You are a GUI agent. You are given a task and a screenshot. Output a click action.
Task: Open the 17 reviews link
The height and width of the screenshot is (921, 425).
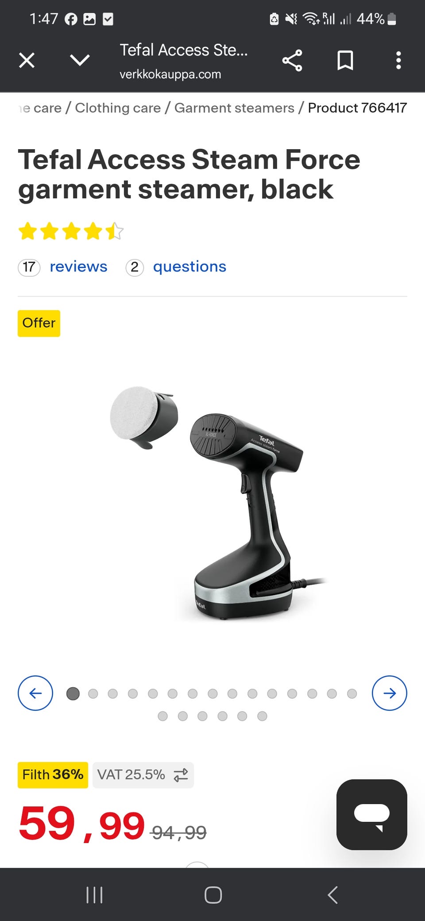tap(63, 267)
